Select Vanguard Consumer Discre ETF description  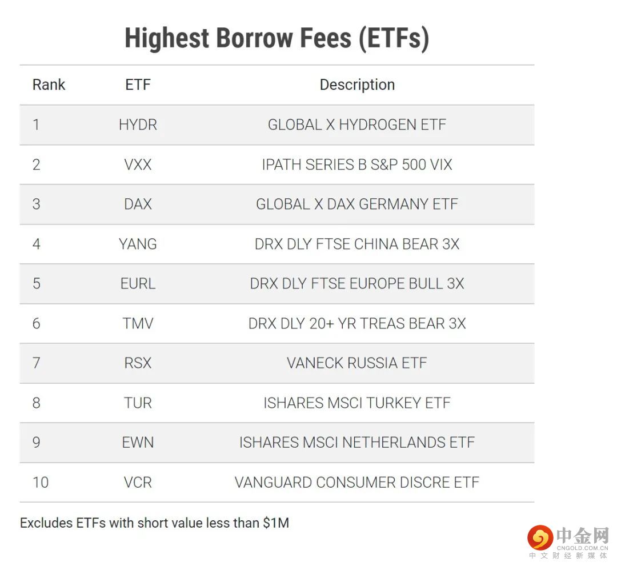click(357, 483)
